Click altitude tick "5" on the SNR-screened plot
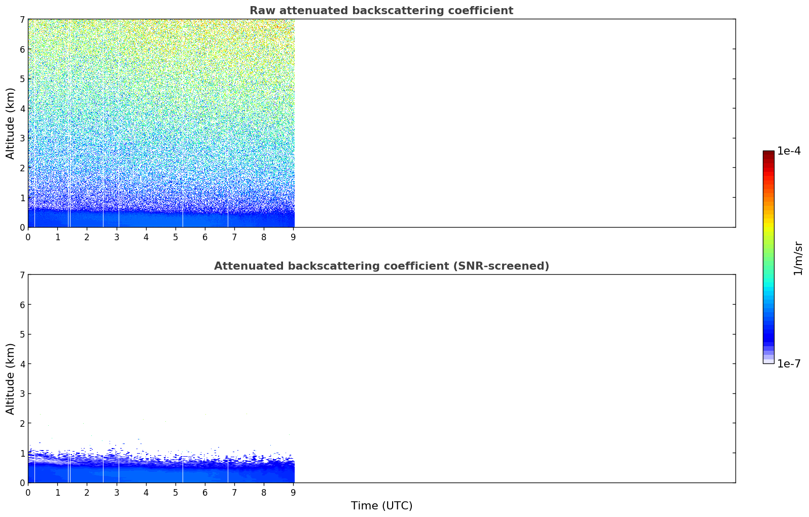The image size is (809, 517). pos(22,335)
